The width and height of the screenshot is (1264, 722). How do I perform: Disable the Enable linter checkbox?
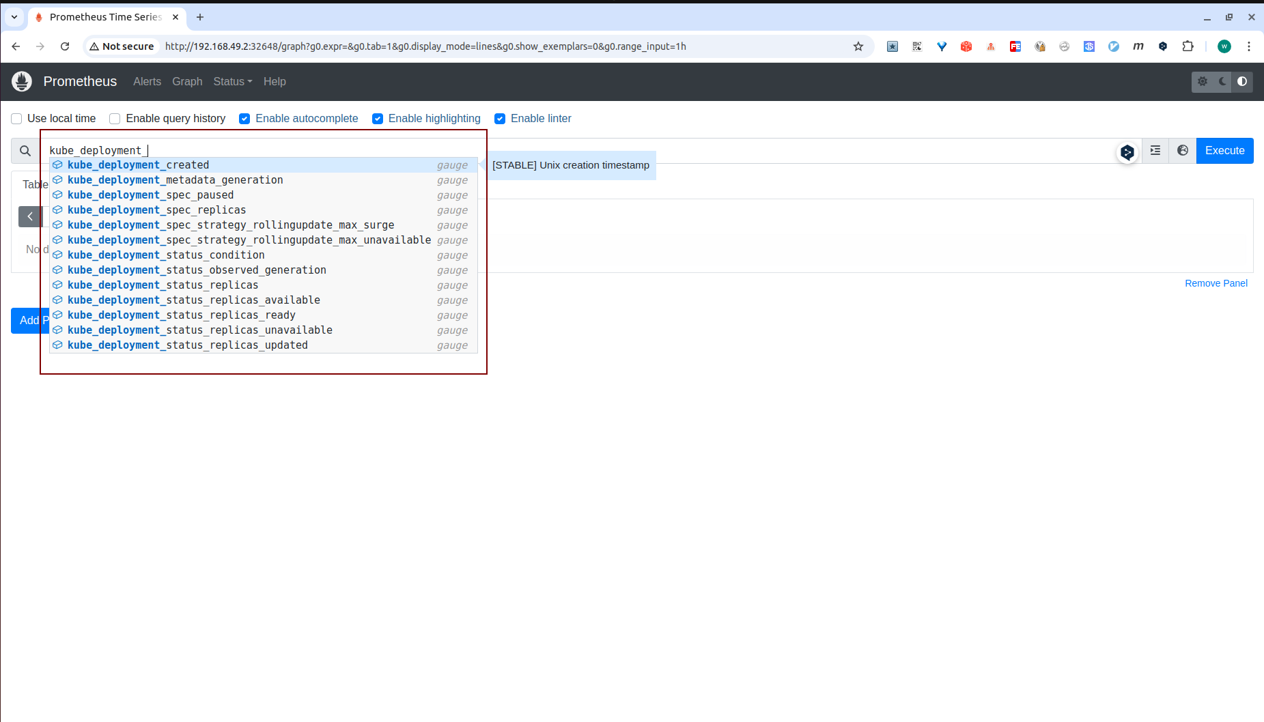(500, 119)
